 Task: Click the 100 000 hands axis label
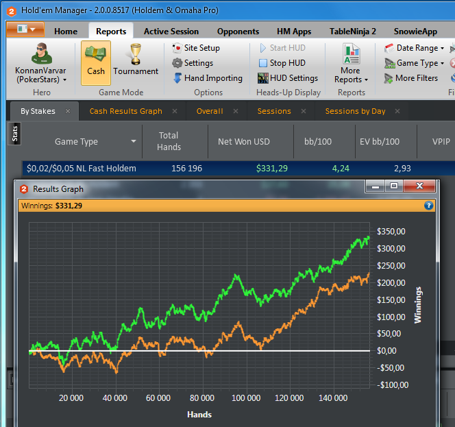[246, 398]
